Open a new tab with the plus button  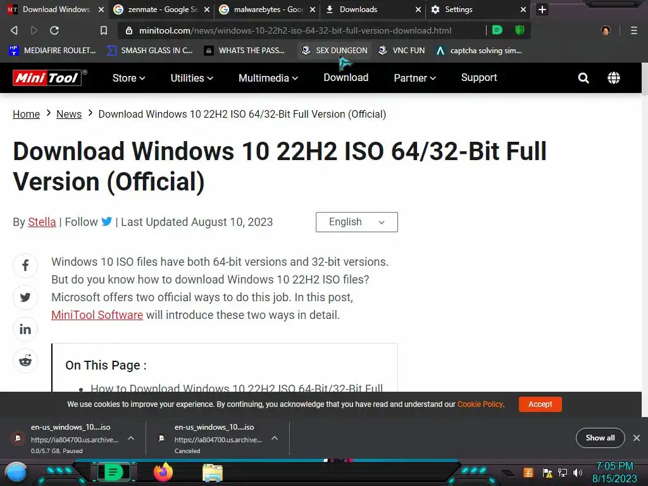point(542,9)
